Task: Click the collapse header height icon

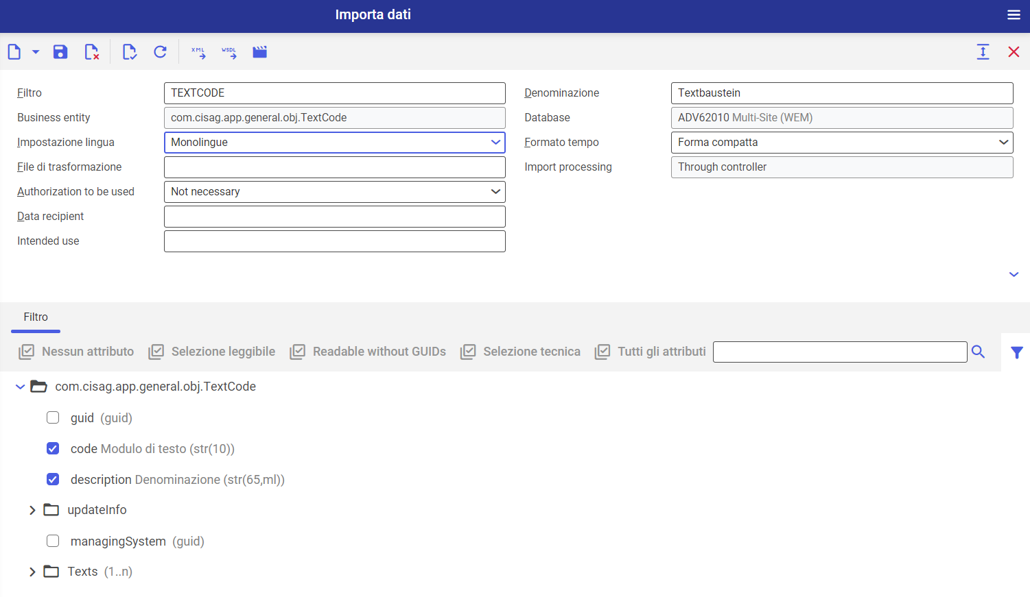Action: tap(983, 52)
